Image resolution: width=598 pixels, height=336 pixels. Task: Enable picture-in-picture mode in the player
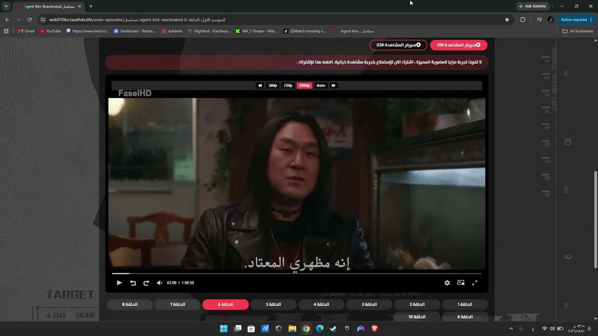[461, 283]
